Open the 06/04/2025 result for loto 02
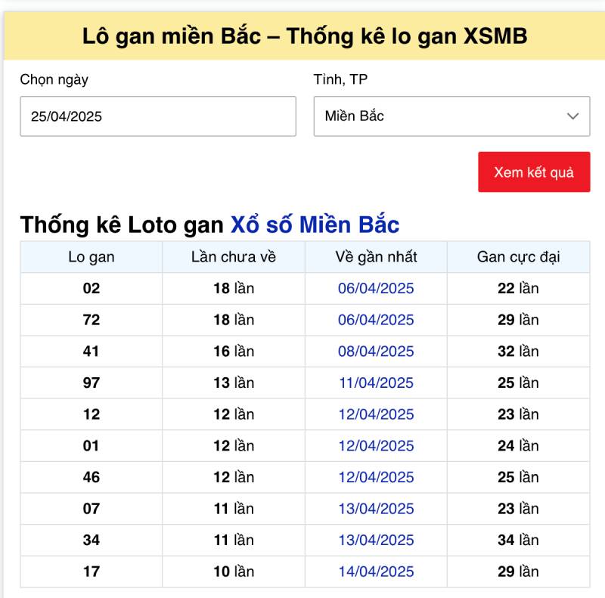The height and width of the screenshot is (598, 605). pos(376,288)
